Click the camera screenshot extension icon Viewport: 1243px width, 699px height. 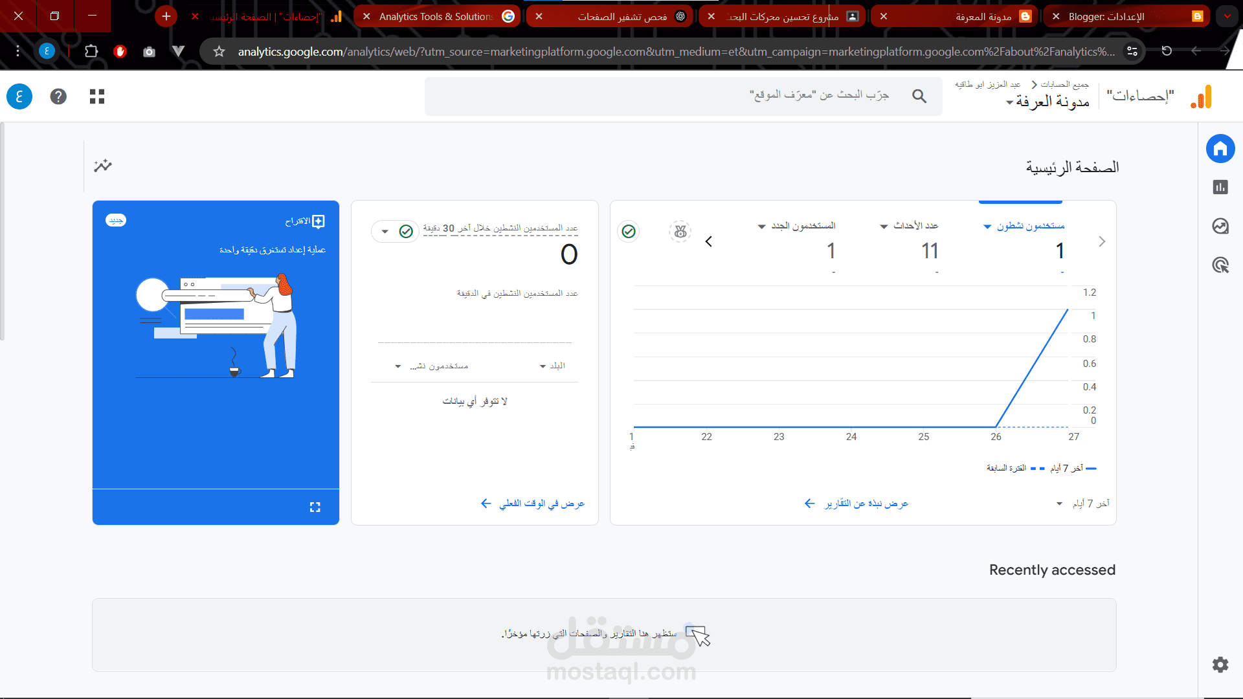pos(149,51)
